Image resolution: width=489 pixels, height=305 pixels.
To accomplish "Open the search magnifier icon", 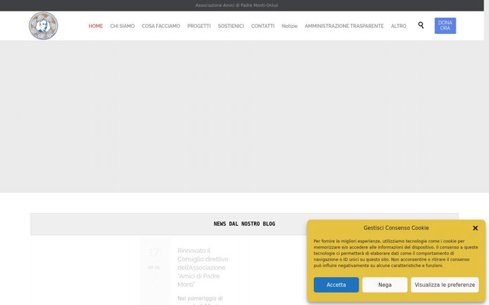I will coord(420,25).
